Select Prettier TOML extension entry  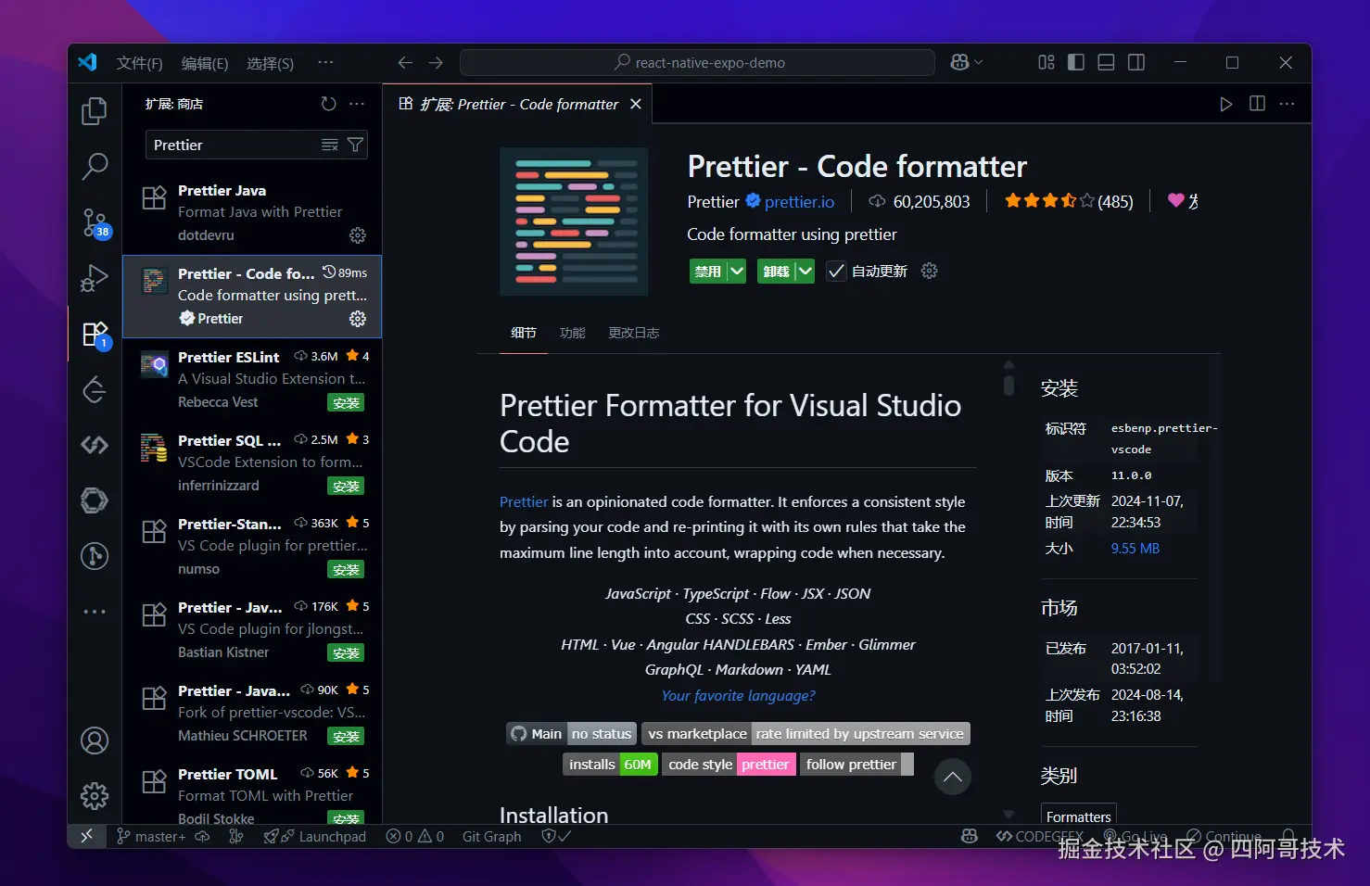coord(252,791)
